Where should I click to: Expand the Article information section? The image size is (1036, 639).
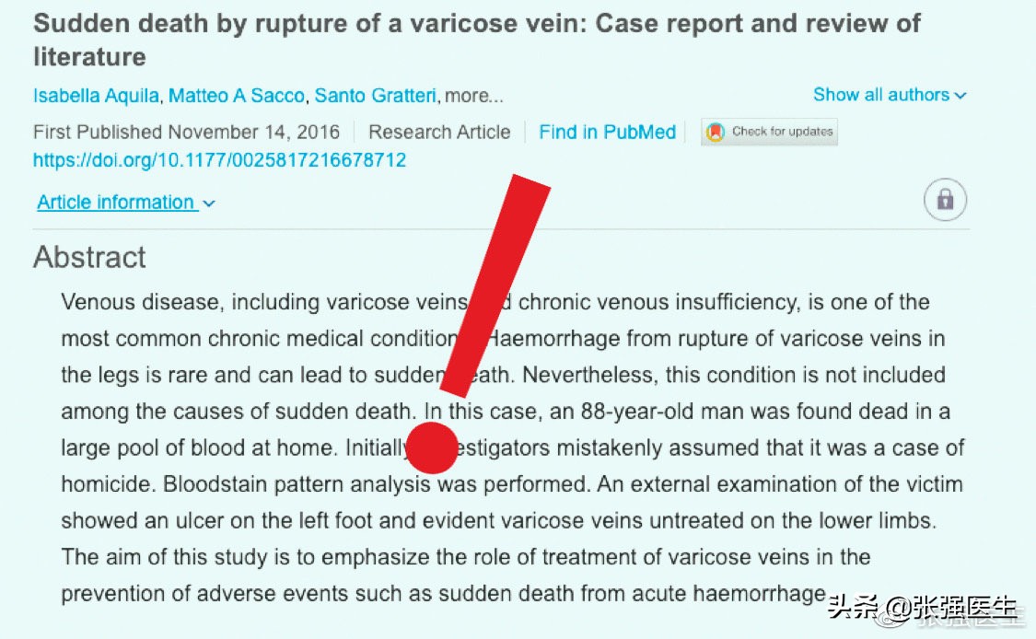[125, 203]
